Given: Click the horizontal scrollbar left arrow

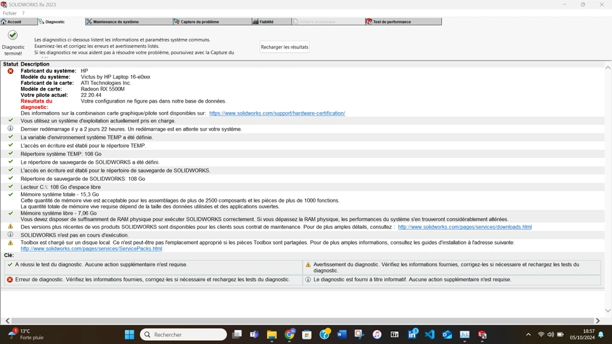Looking at the screenshot, I should (x=8, y=320).
